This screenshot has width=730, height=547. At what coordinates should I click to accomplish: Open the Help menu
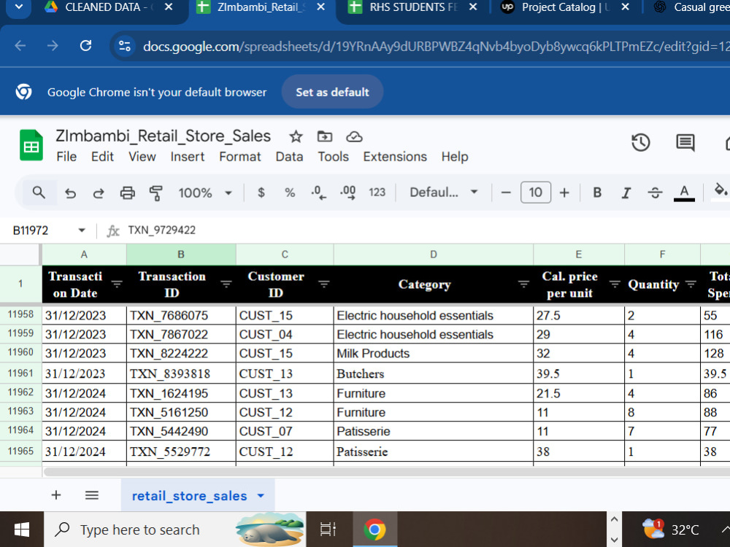tap(455, 157)
